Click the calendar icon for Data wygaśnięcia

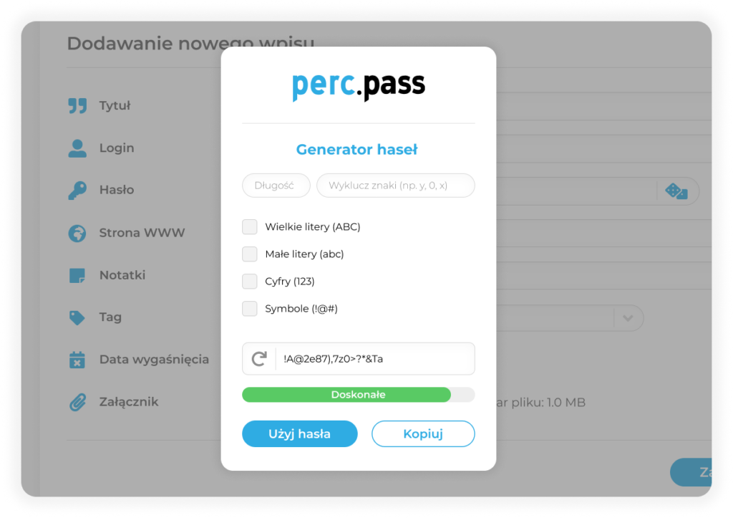pos(77,359)
